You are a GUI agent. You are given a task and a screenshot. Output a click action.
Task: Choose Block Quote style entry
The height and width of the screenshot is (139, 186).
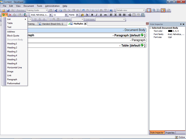tap(17, 36)
